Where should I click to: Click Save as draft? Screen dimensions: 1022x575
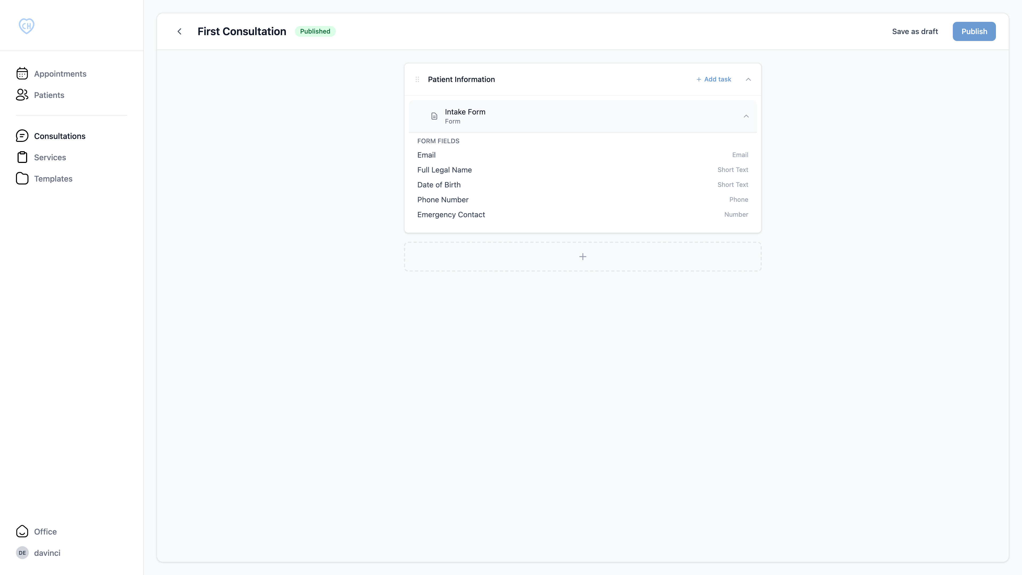click(x=915, y=31)
